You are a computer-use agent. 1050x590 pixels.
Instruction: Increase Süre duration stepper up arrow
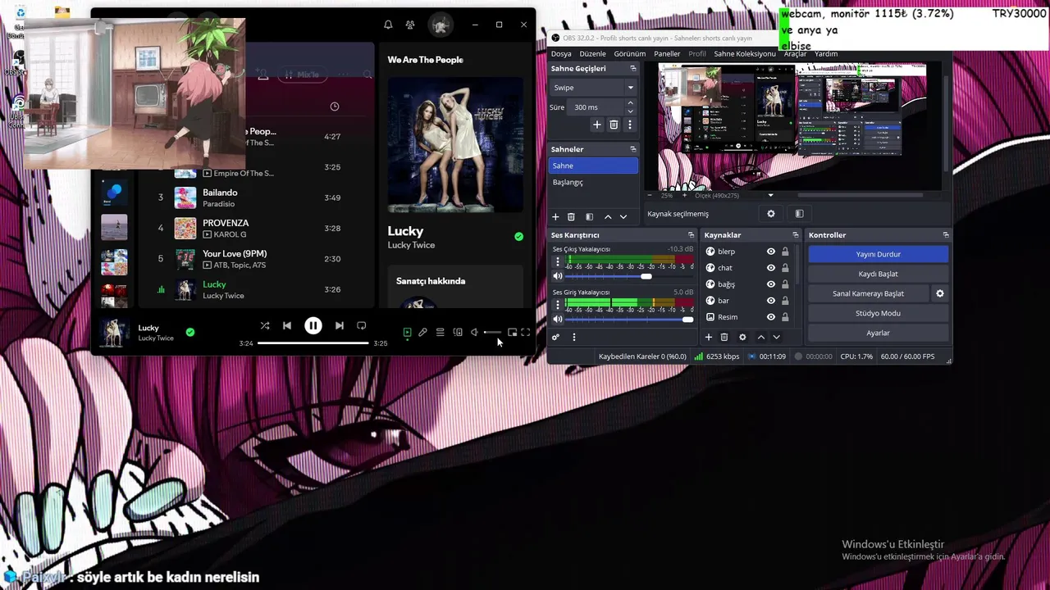[630, 103]
